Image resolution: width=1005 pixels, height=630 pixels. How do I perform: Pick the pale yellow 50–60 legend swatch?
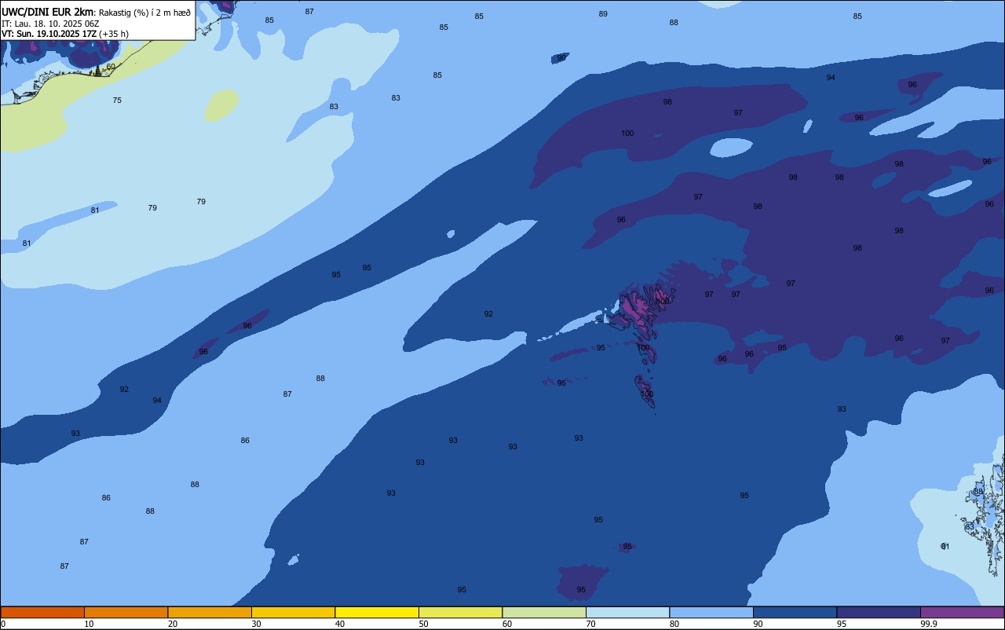[460, 612]
